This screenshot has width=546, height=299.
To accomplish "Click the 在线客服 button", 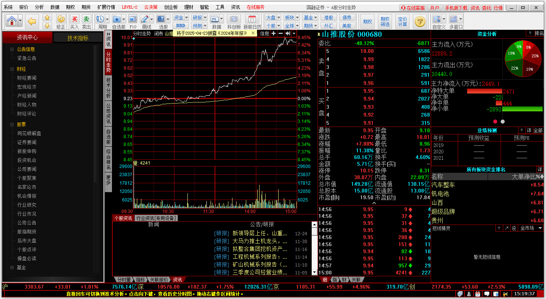I will click(x=413, y=7).
